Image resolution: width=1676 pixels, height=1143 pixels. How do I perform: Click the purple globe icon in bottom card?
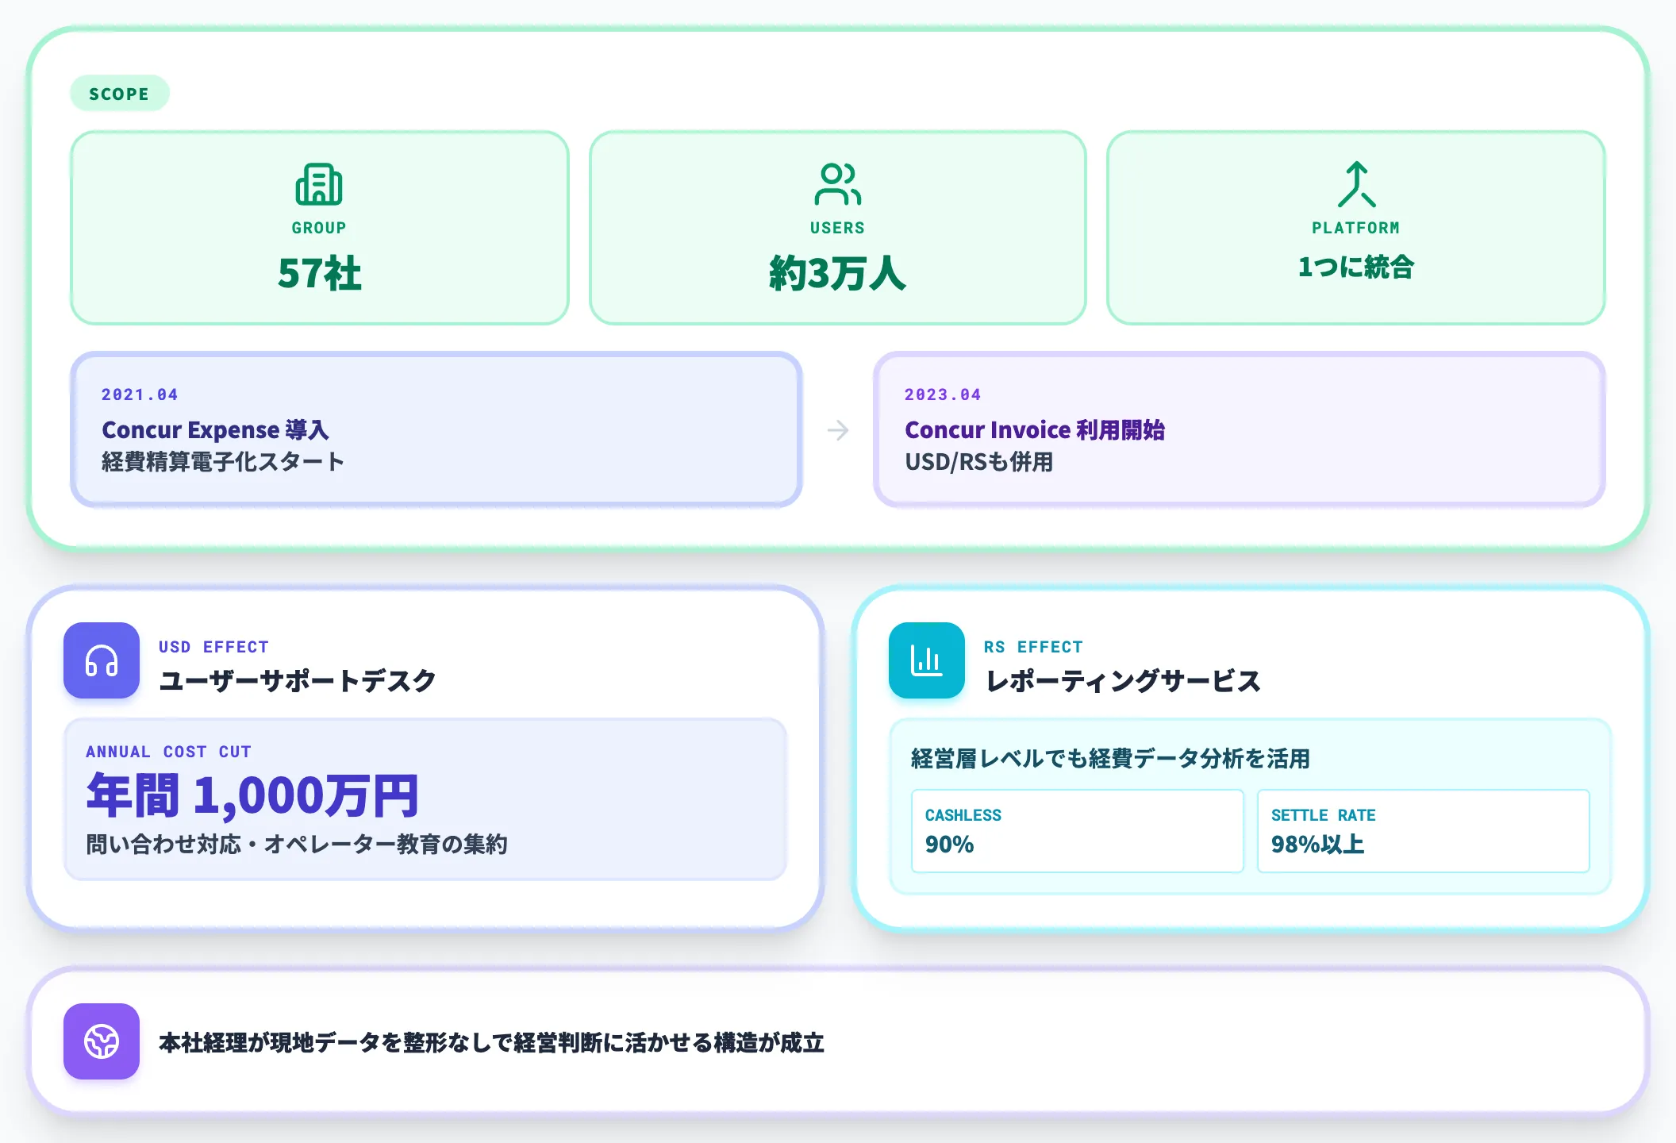(102, 1041)
